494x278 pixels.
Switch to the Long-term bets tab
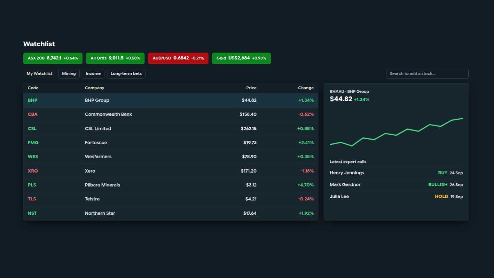[x=126, y=74]
